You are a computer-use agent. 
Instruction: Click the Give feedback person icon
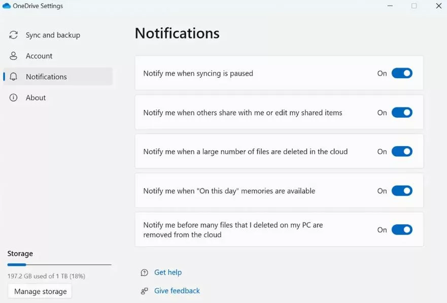click(145, 291)
